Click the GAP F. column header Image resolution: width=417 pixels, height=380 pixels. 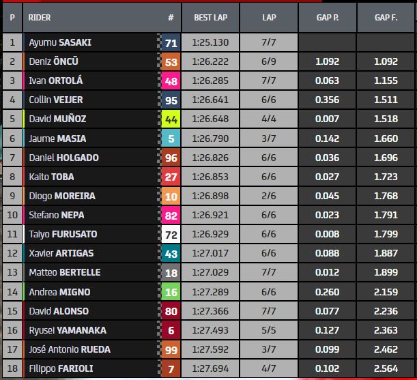click(387, 17)
